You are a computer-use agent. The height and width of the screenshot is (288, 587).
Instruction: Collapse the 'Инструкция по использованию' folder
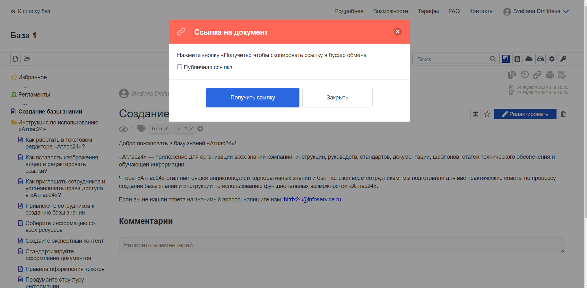[x=14, y=122]
